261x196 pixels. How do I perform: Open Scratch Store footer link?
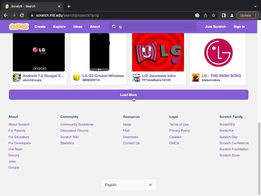pyautogui.click(x=230, y=155)
